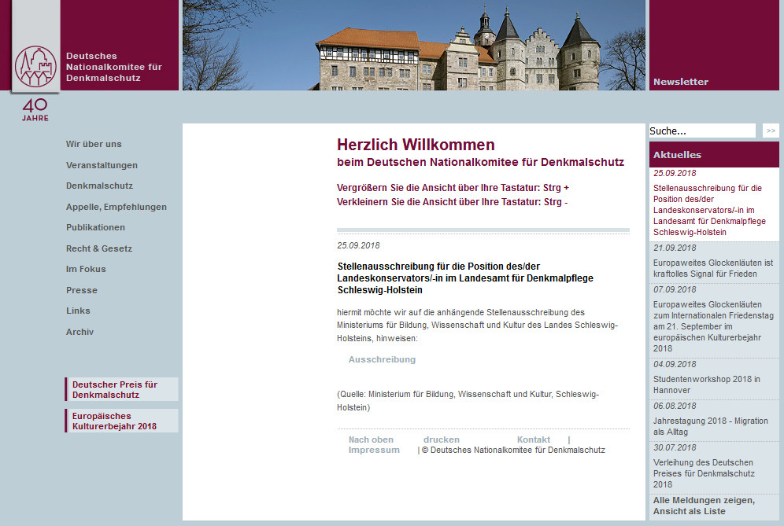Click the Nach oben footer link

coord(371,440)
